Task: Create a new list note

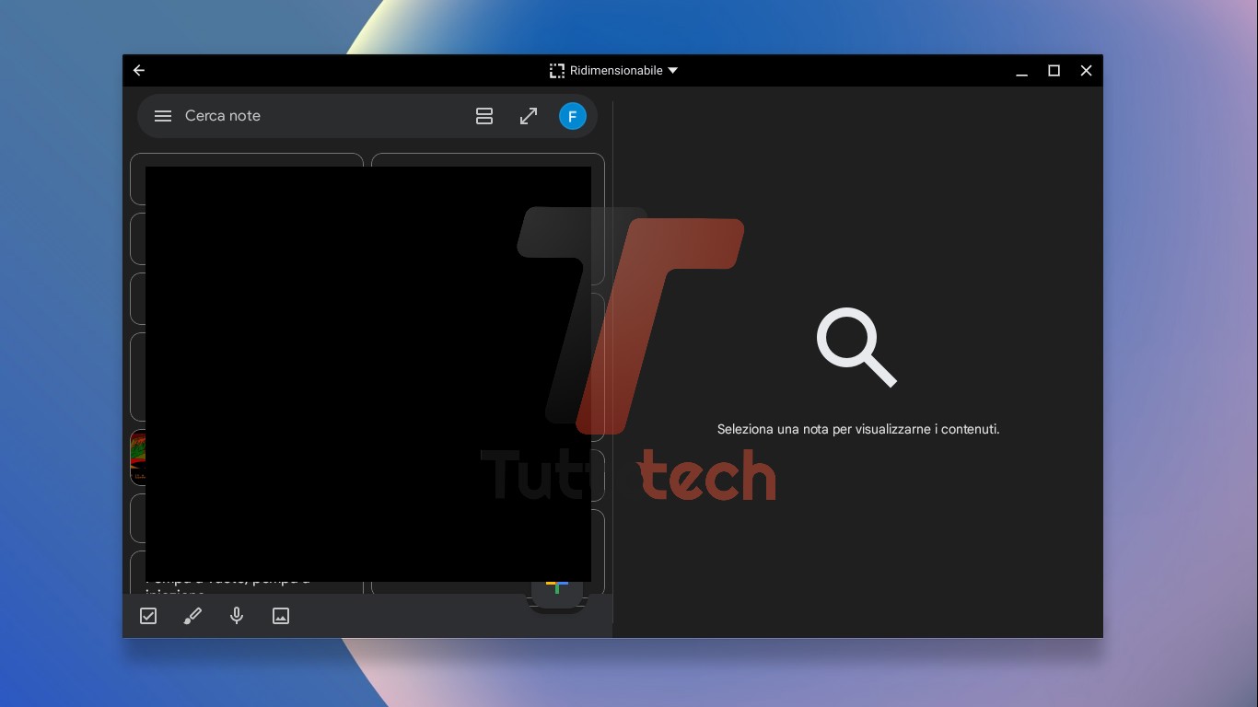Action: [148, 616]
